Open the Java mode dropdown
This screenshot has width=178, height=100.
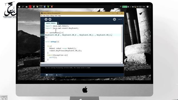click(120, 19)
